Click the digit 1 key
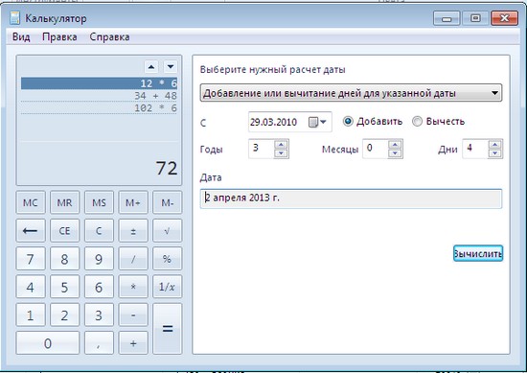The height and width of the screenshot is (373, 527). [31, 315]
